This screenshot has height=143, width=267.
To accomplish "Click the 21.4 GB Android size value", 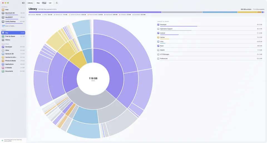I will click(259, 33).
